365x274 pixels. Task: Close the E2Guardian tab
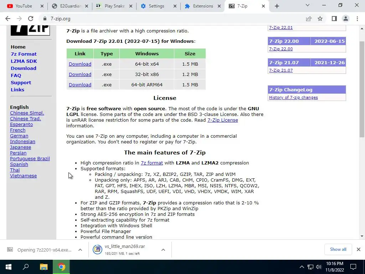(87, 6)
